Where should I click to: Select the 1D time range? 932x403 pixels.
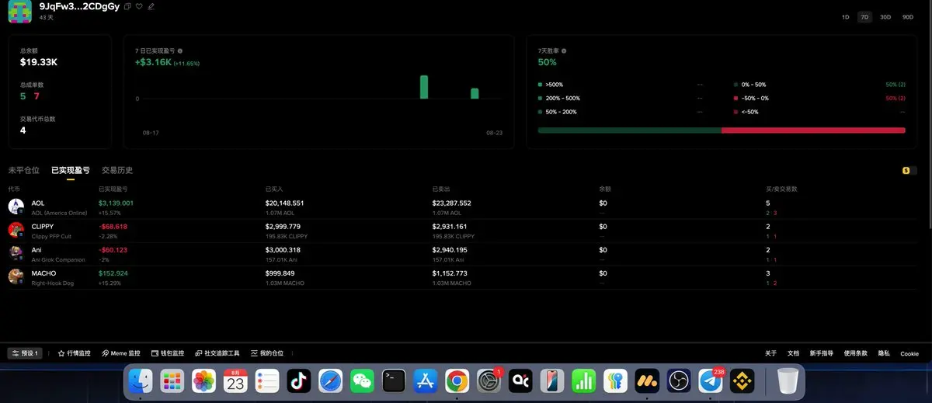point(845,16)
